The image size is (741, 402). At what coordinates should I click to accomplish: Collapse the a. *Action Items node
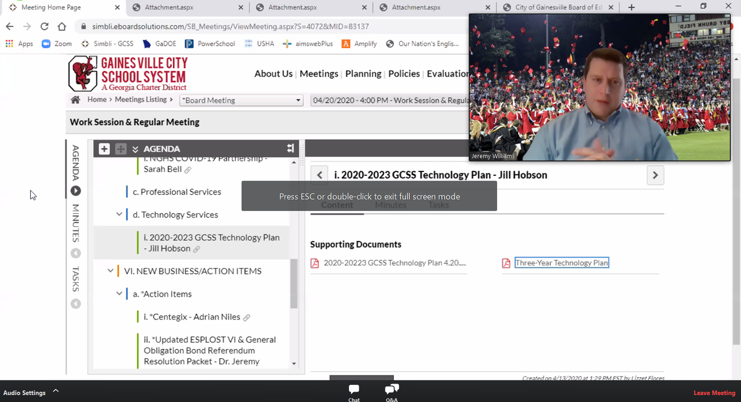[119, 294]
